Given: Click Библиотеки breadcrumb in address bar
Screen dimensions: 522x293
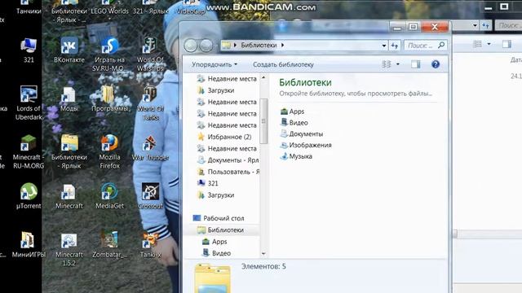Looking at the screenshot, I should point(259,46).
